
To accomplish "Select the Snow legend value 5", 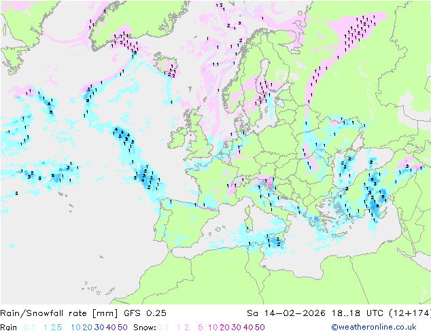I will (201, 328).
